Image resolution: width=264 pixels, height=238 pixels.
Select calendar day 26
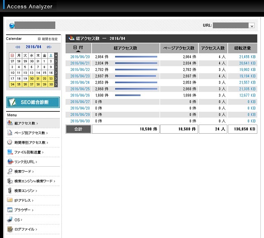pyautogui.click(x=25, y=84)
